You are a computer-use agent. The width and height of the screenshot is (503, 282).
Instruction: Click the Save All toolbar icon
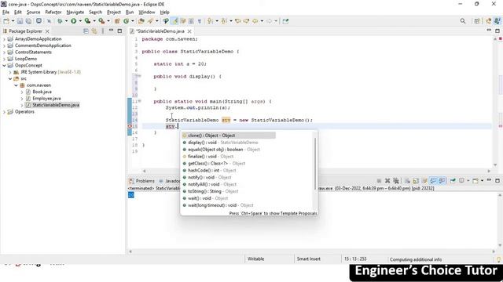pyautogui.click(x=28, y=21)
